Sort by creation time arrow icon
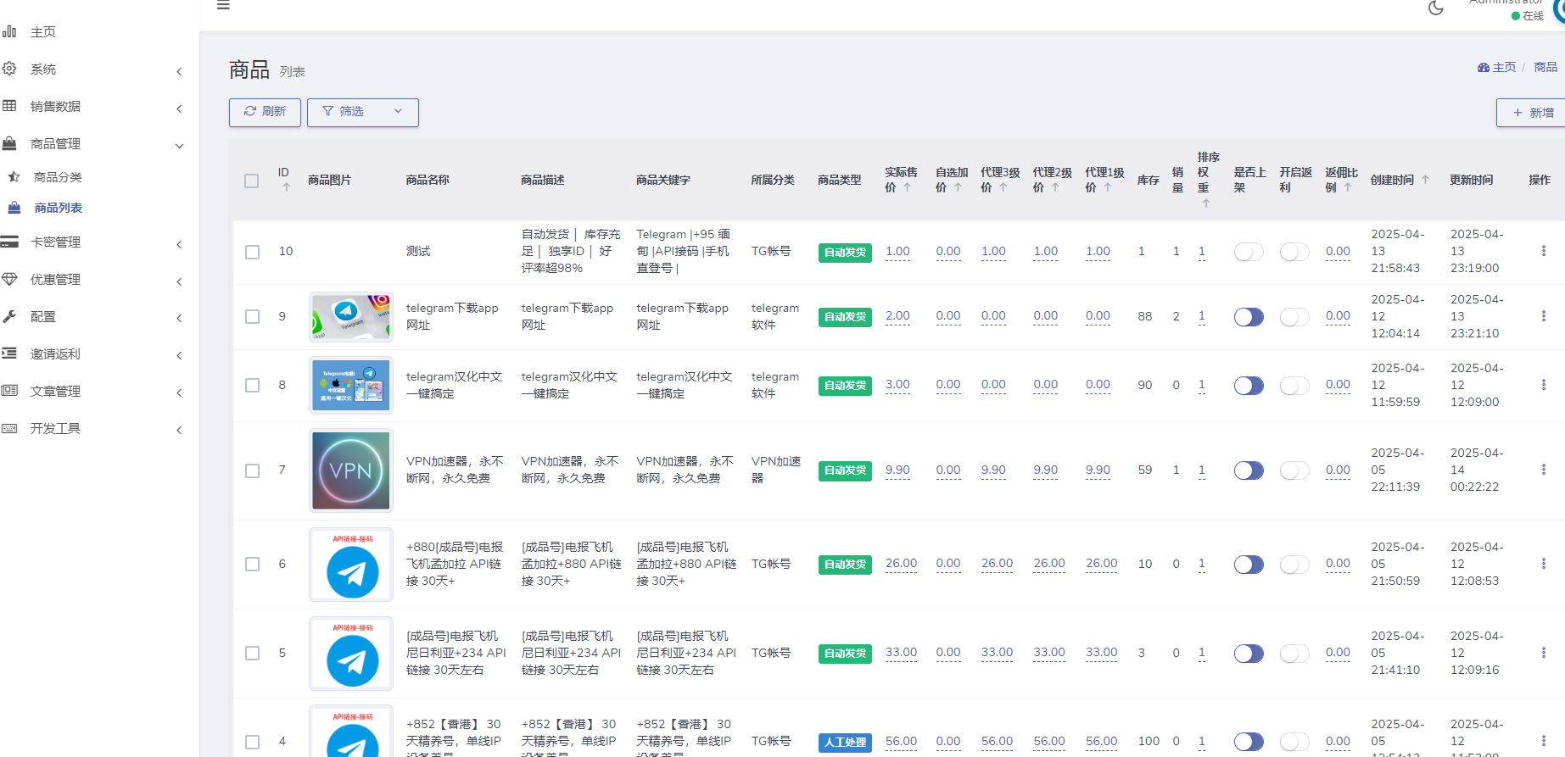This screenshot has width=1565, height=757. 1425,180
